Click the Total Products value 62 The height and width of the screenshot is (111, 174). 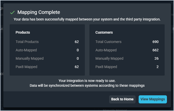[x=77, y=42]
